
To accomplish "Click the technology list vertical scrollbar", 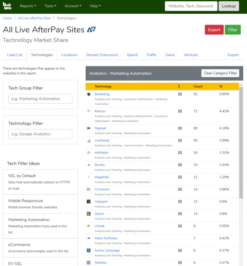I will (241, 143).
